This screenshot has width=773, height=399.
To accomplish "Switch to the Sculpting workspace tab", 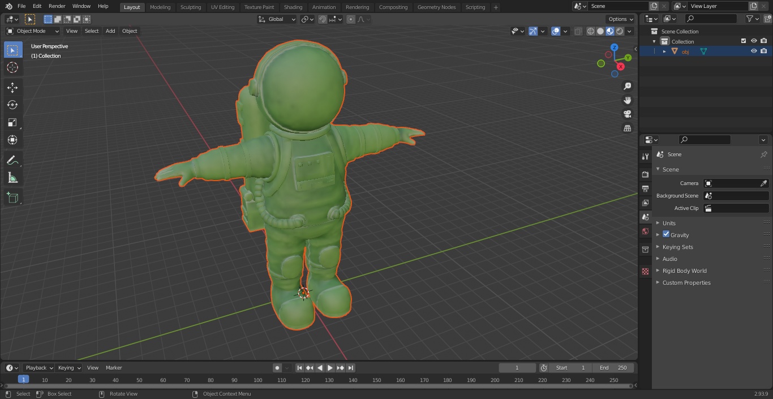I will [191, 7].
